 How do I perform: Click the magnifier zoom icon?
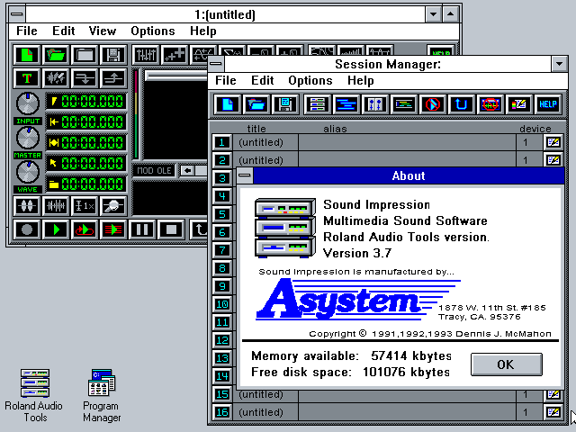click(113, 206)
